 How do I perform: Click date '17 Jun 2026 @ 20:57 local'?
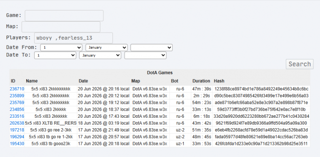point(103,137)
